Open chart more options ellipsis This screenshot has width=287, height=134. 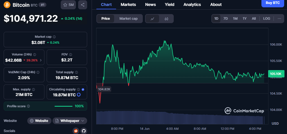point(279,19)
